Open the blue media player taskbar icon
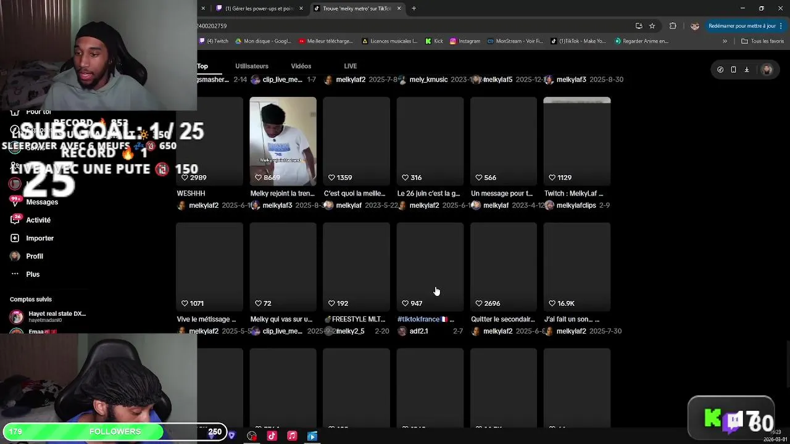This screenshot has height=444, width=790. point(312,436)
